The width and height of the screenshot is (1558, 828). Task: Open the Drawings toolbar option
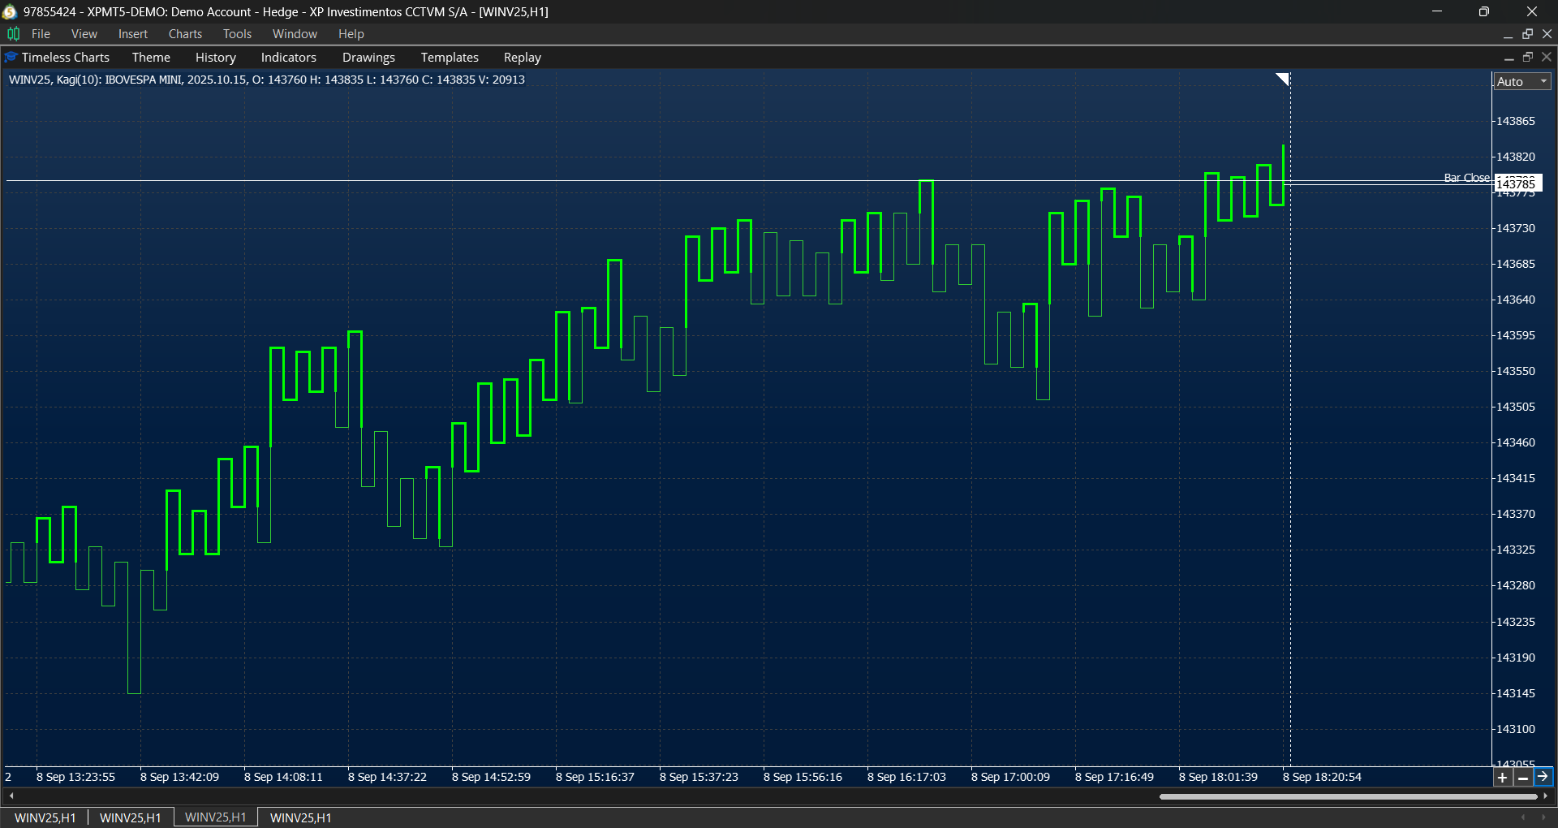(368, 57)
